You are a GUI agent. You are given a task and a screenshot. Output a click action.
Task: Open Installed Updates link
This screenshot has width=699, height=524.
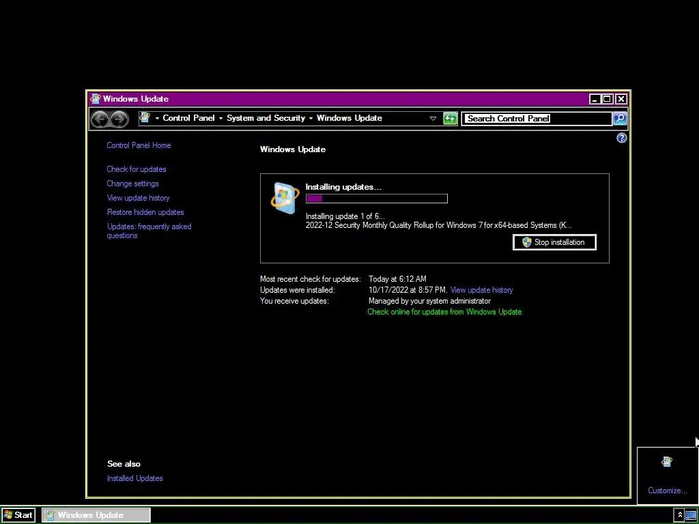[134, 478]
